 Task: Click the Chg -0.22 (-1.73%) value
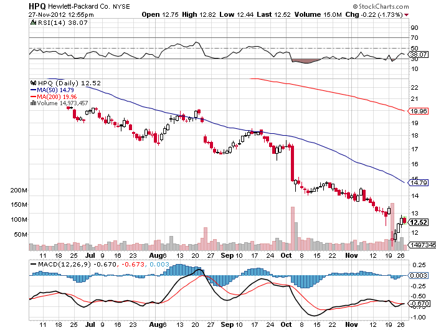coord(374,14)
